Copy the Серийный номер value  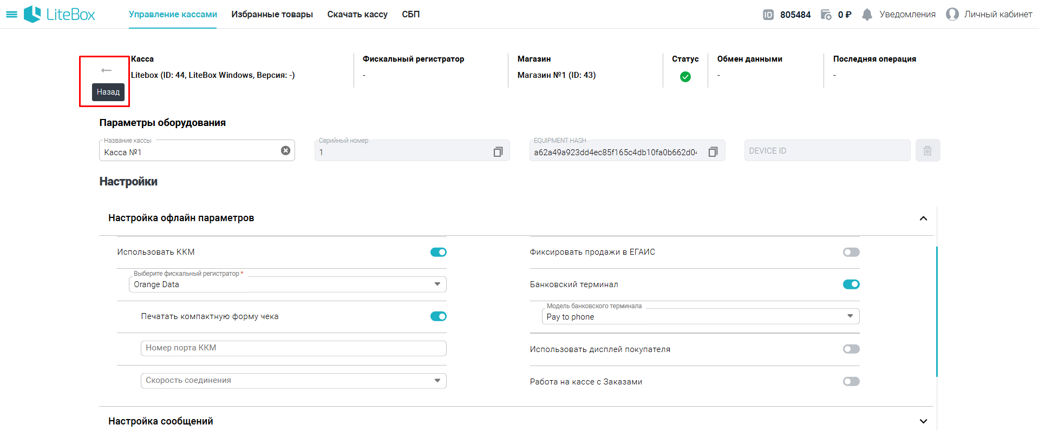coord(498,152)
